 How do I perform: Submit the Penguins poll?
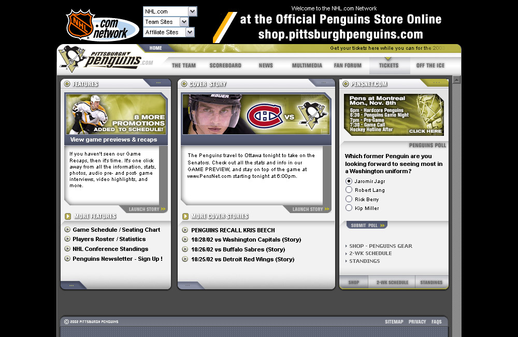pos(367,225)
